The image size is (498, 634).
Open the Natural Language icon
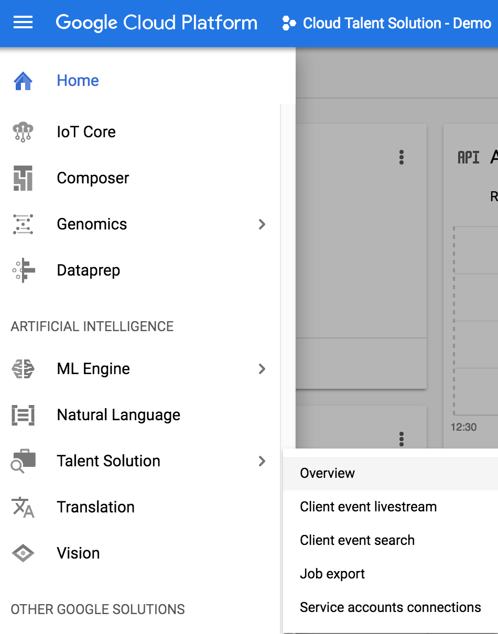coord(23,415)
